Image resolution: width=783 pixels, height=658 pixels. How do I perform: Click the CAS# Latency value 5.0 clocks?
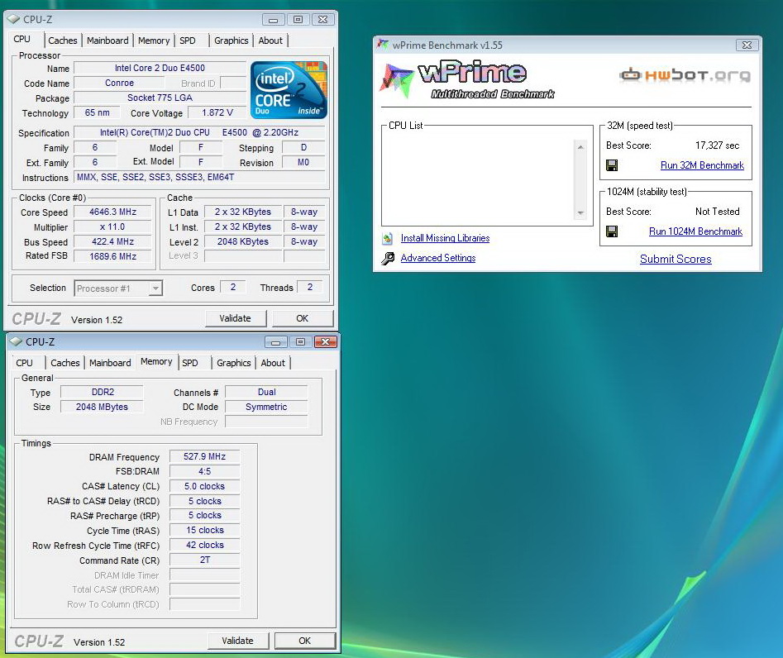(x=205, y=486)
